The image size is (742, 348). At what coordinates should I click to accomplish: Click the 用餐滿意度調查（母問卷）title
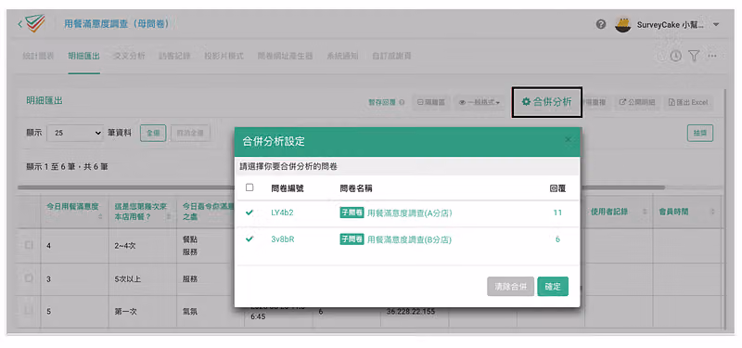(117, 24)
